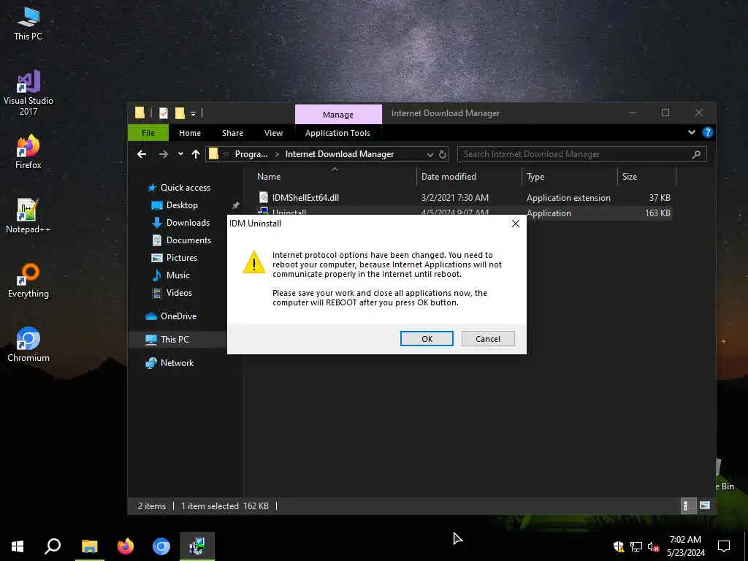Image resolution: width=748 pixels, height=561 pixels.
Task: Open Explorer Help question mark icon
Action: click(x=707, y=133)
